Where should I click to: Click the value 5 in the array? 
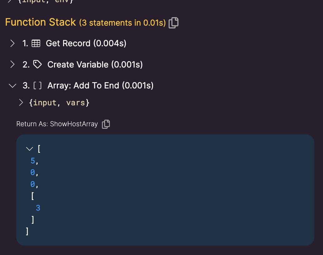click(x=32, y=161)
